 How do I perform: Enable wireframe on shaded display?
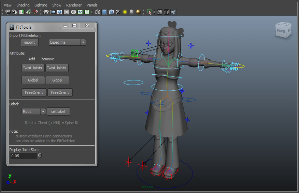tap(111, 12)
